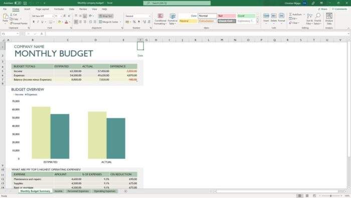This screenshot has height=198, width=351.
Task: Click the Analyze Data icon
Action: click(329, 19)
